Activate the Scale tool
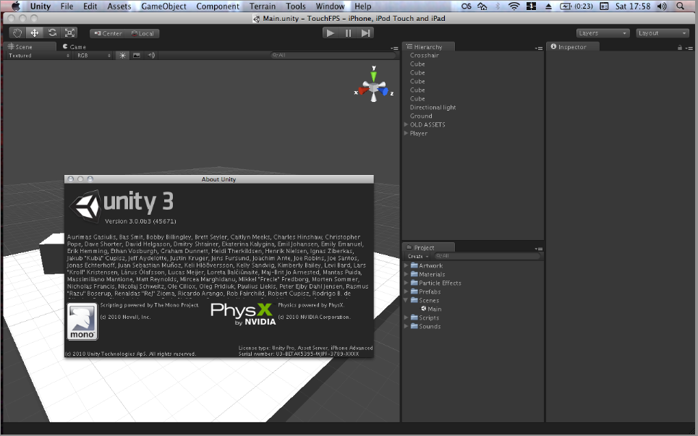The width and height of the screenshot is (698, 436). coord(69,33)
